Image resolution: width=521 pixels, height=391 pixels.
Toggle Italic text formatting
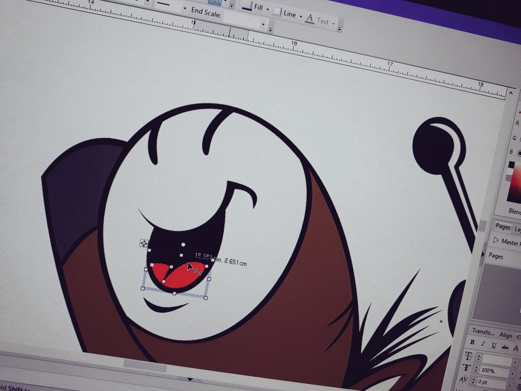[483, 344]
